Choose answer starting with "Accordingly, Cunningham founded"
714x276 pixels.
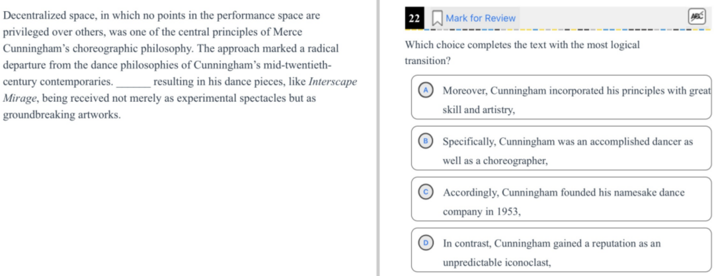pos(561,199)
